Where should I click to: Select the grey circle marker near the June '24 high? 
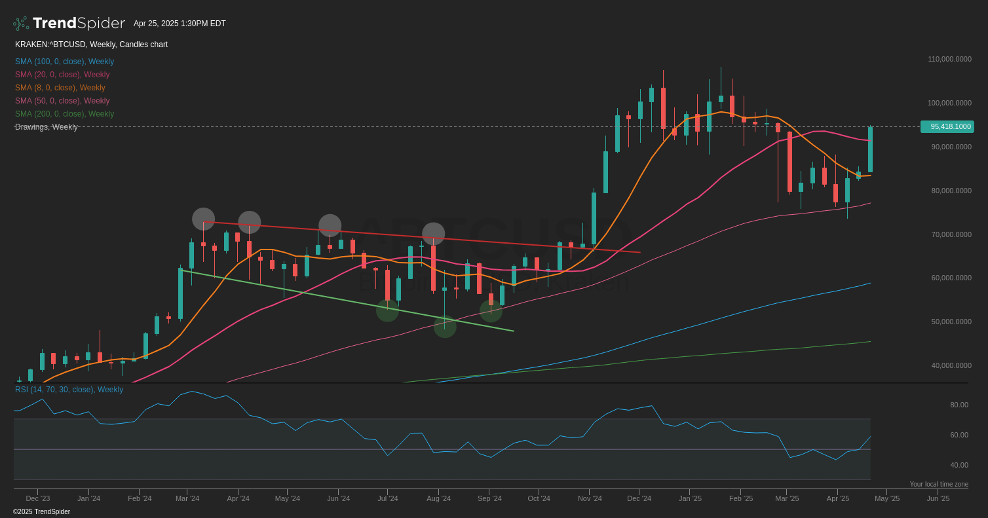point(330,225)
